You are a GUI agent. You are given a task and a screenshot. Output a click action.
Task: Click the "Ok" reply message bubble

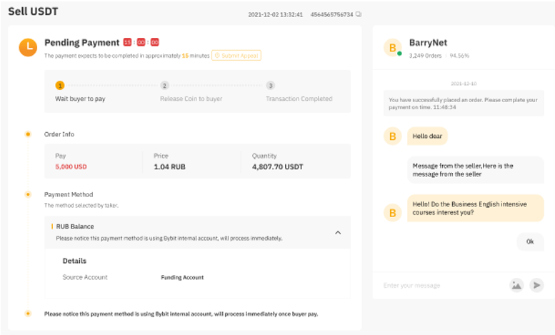point(530,241)
